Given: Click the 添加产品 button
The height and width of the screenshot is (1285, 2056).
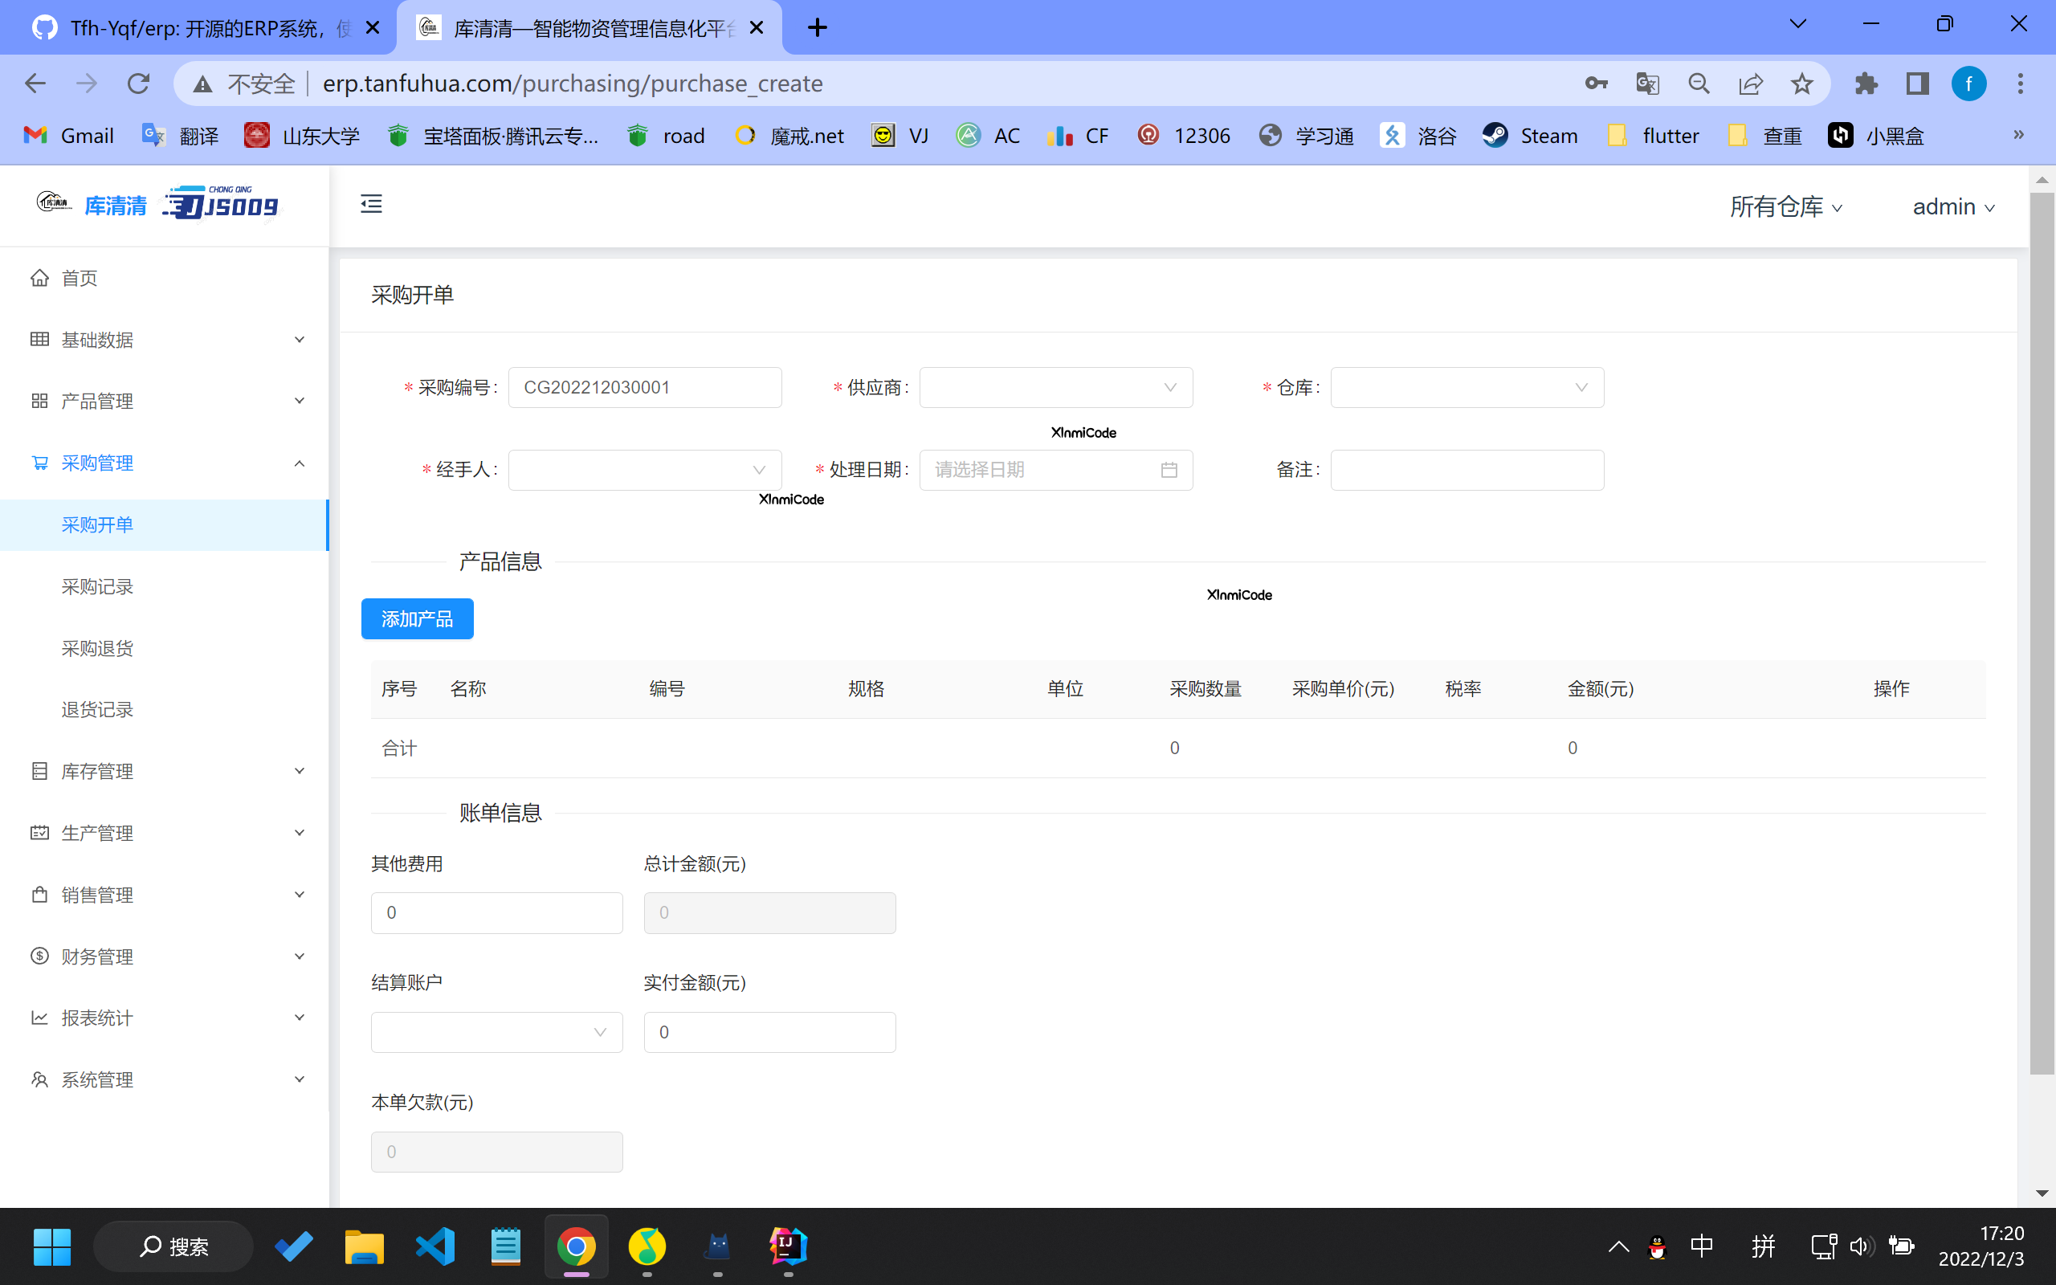Looking at the screenshot, I should click(416, 618).
